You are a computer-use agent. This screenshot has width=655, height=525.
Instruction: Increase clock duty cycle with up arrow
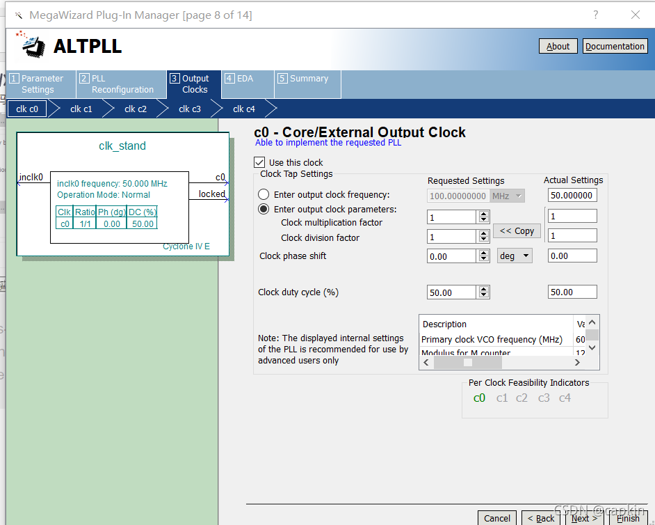484,289
